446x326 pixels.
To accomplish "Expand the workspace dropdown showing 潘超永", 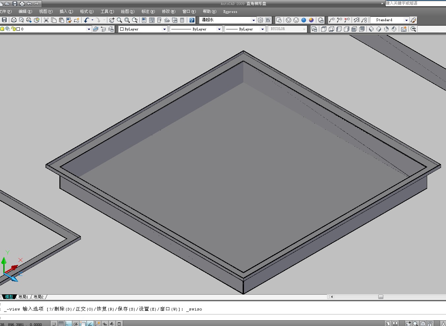I will click(x=254, y=20).
